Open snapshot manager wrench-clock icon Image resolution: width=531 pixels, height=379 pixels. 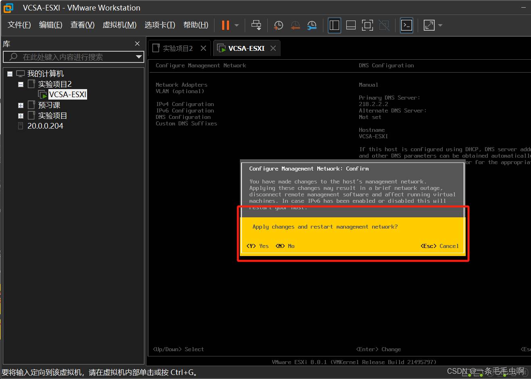(x=312, y=25)
